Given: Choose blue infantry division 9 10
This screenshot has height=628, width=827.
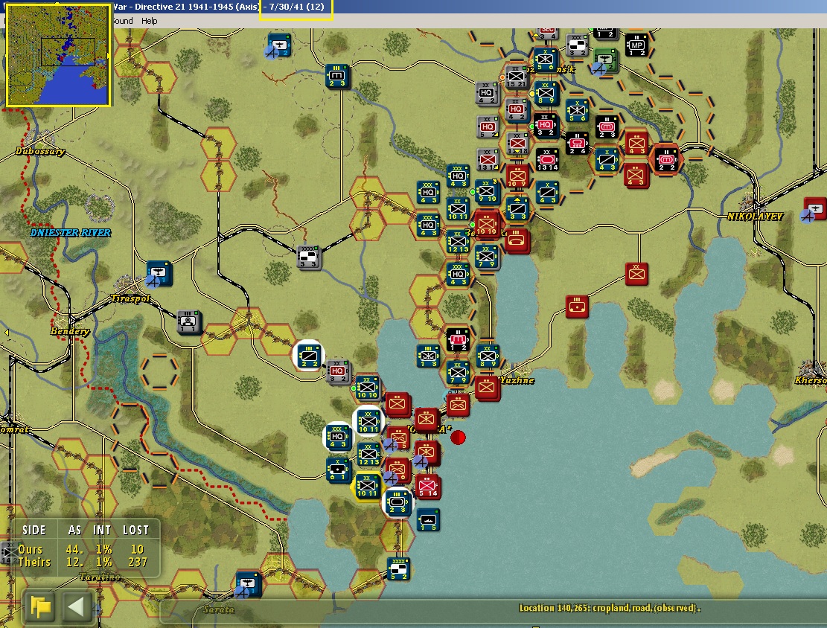Looking at the screenshot, I should point(487,192).
